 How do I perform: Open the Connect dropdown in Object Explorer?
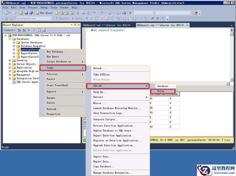pos(10,30)
